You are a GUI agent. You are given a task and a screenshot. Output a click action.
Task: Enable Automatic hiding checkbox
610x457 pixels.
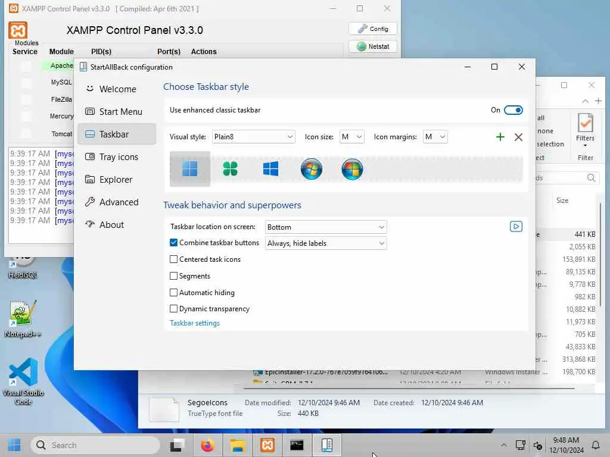pyautogui.click(x=173, y=293)
